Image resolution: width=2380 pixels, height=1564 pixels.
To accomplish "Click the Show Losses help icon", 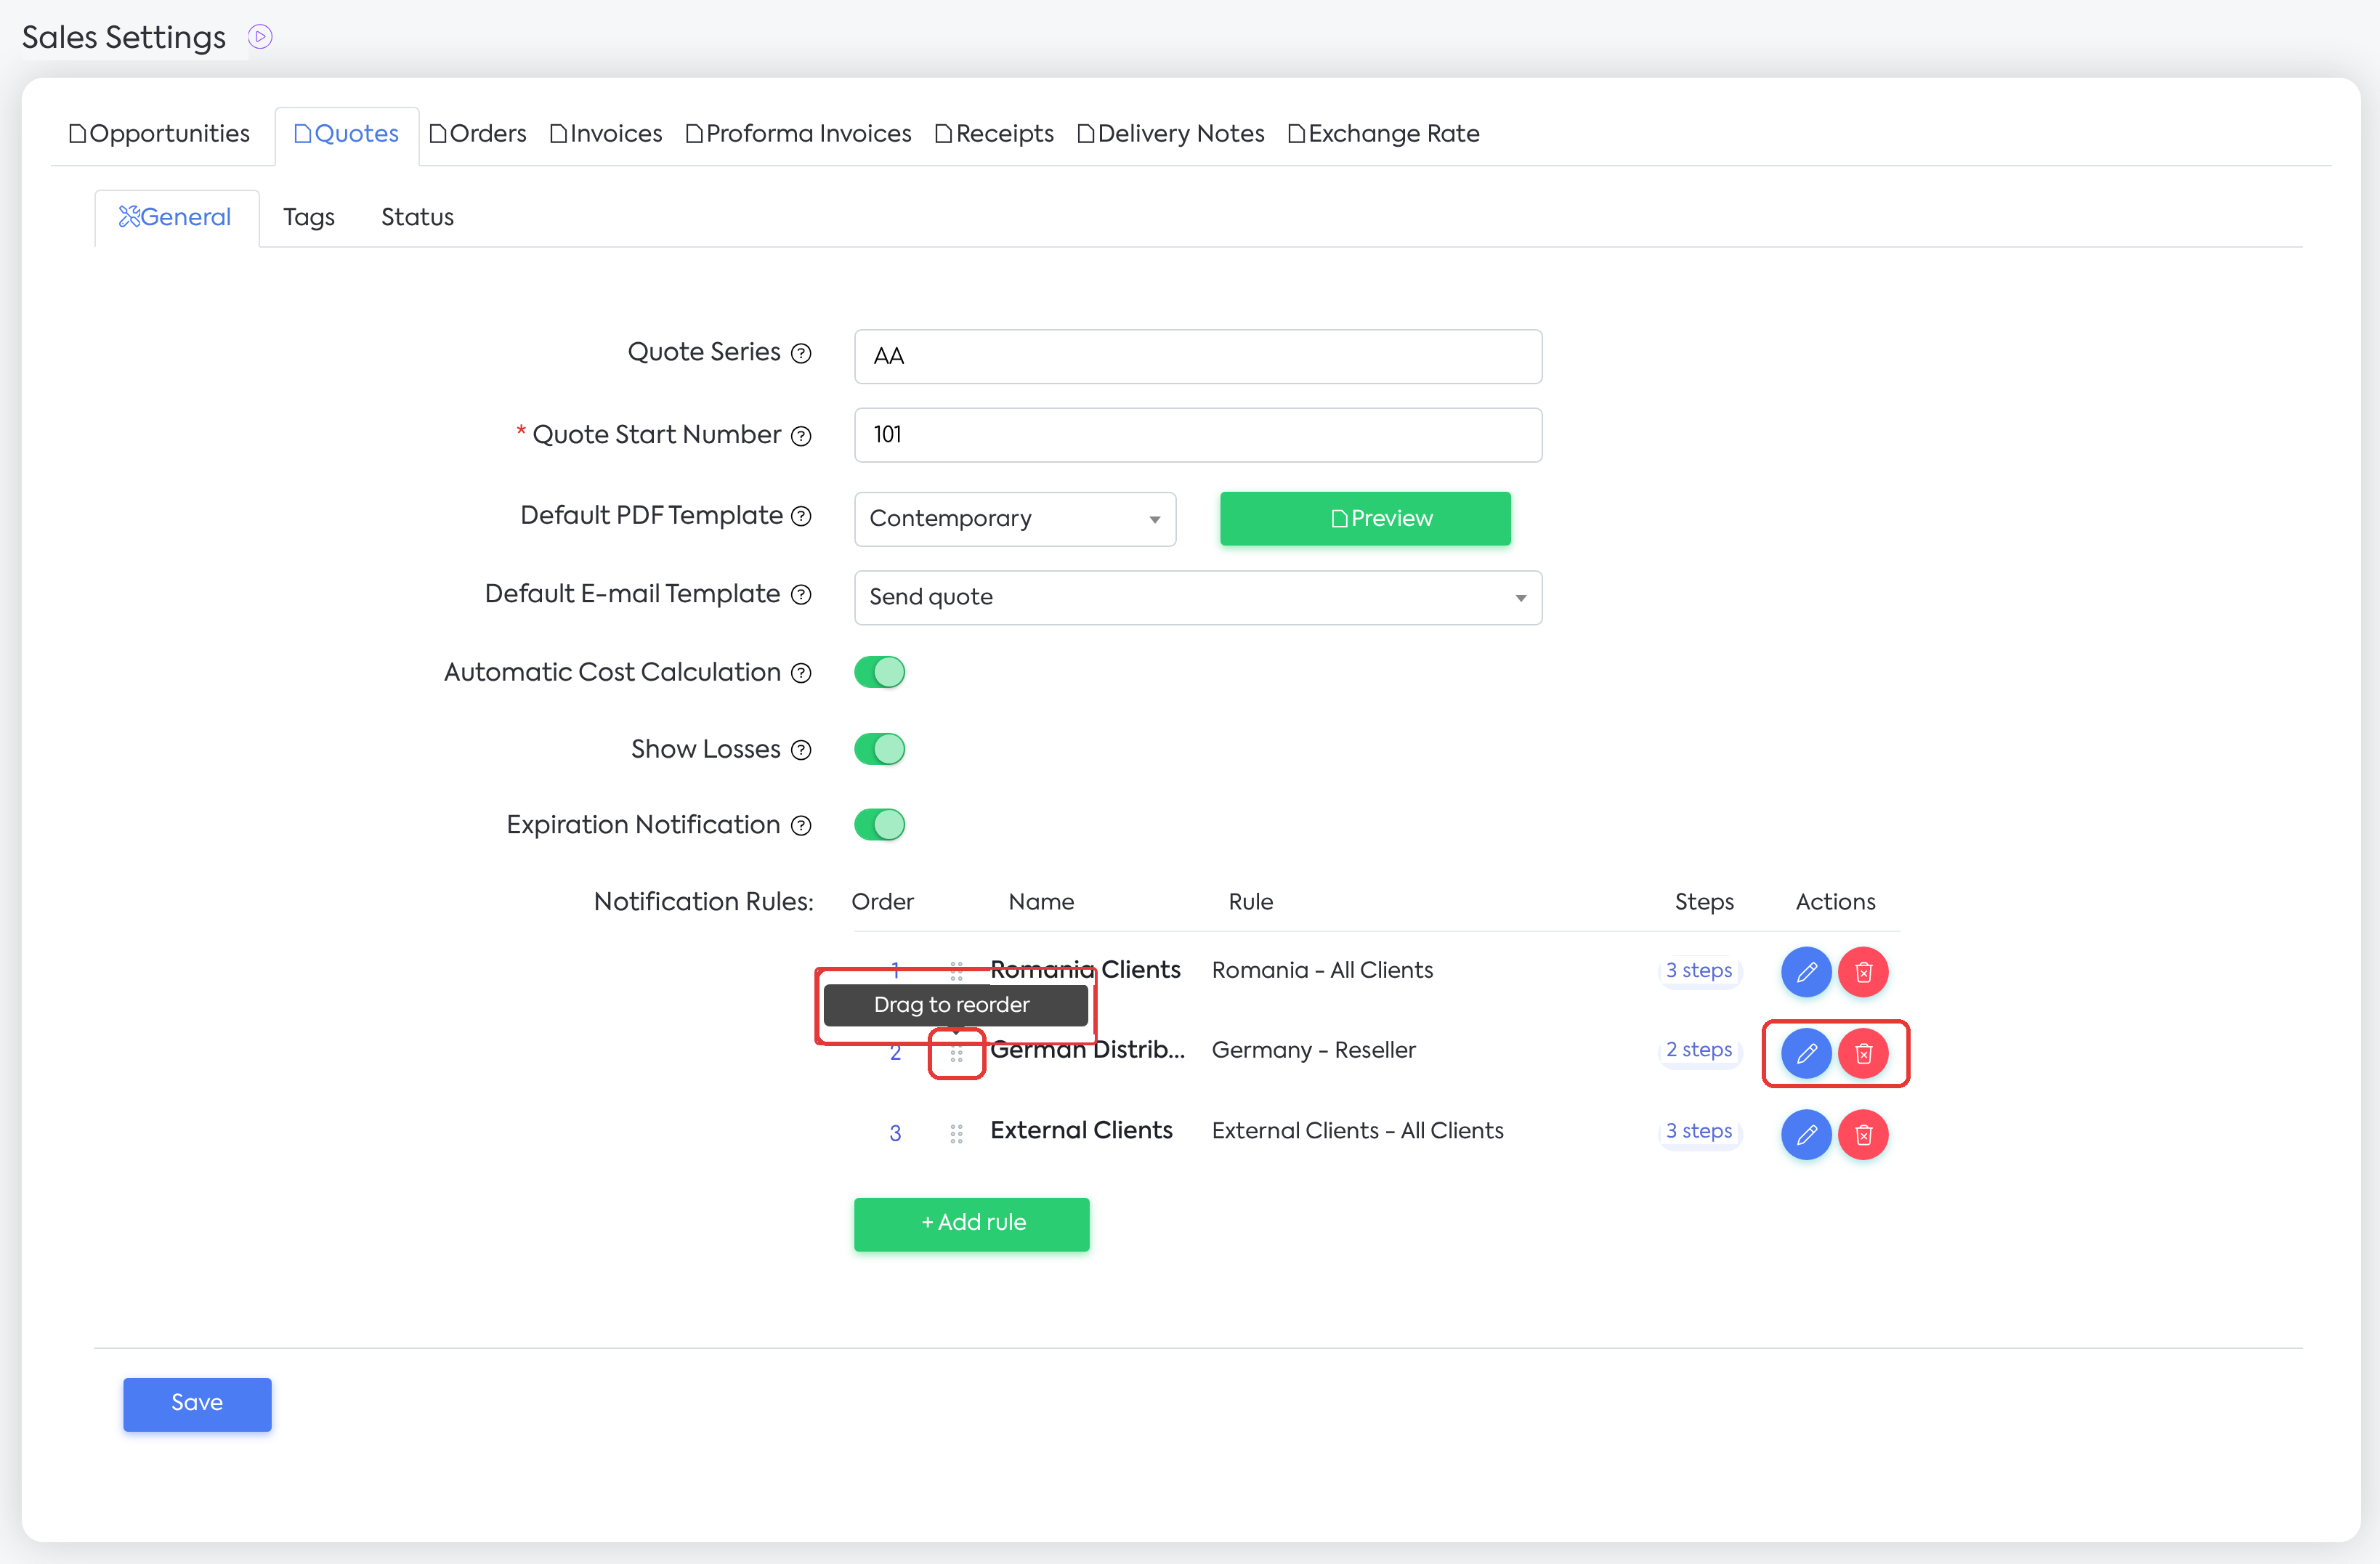I will (x=801, y=750).
